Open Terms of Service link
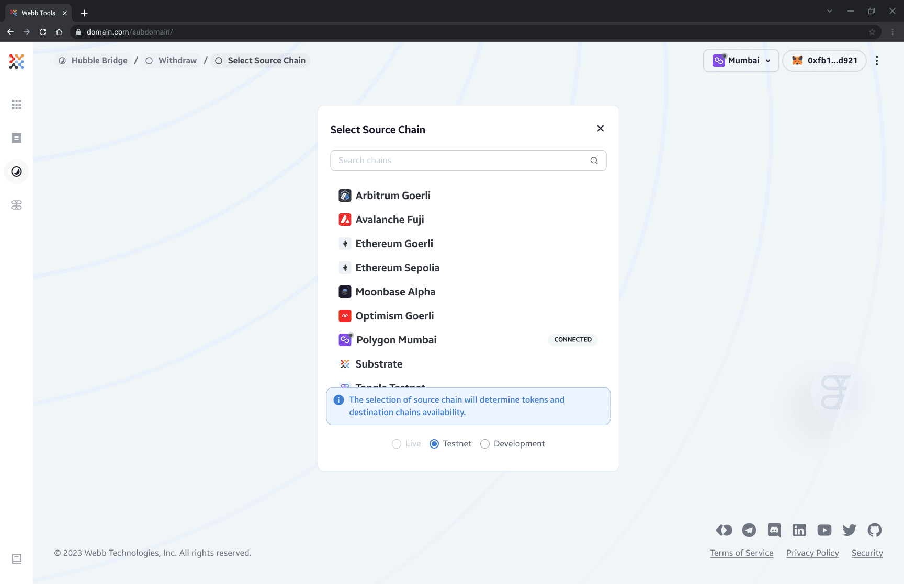 (x=741, y=553)
